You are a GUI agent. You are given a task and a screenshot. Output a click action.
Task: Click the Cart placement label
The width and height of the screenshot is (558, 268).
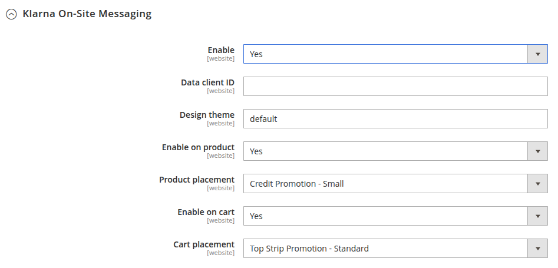pyautogui.click(x=204, y=244)
